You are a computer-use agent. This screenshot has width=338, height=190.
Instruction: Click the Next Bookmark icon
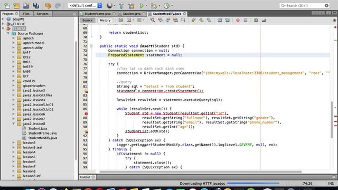coord(201,20)
